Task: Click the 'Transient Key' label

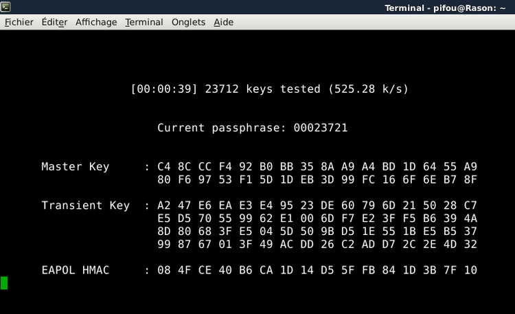Action: point(85,205)
